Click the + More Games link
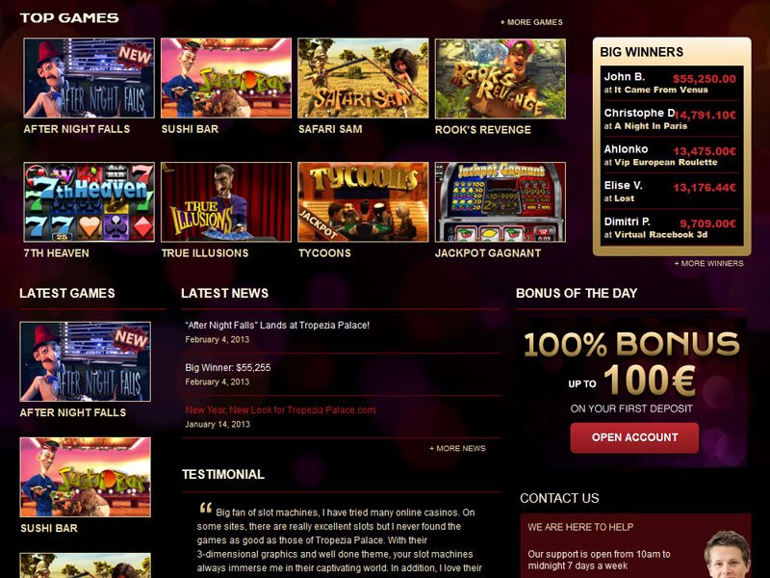This screenshot has height=578, width=770. (531, 22)
